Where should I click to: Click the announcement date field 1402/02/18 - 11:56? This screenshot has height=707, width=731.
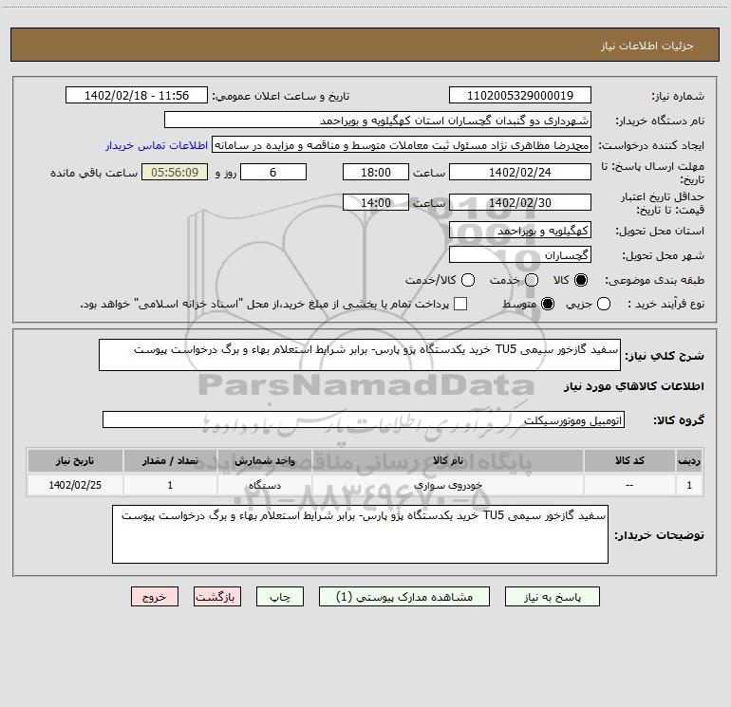click(x=137, y=96)
